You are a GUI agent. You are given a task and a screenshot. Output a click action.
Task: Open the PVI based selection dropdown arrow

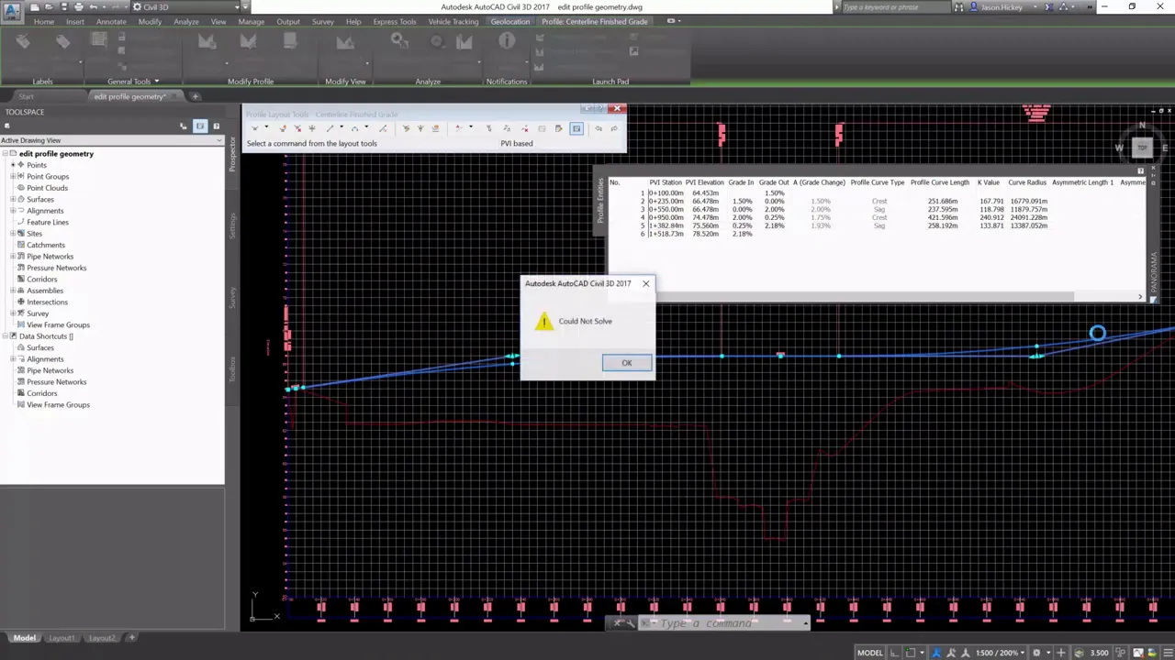pyautogui.click(x=471, y=126)
